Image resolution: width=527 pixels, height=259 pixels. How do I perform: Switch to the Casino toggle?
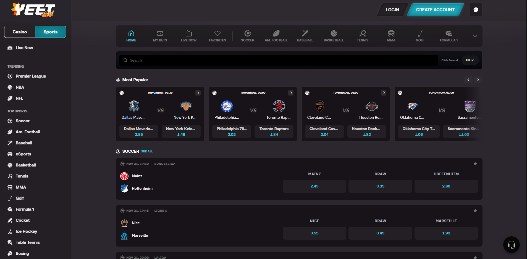coord(20,32)
